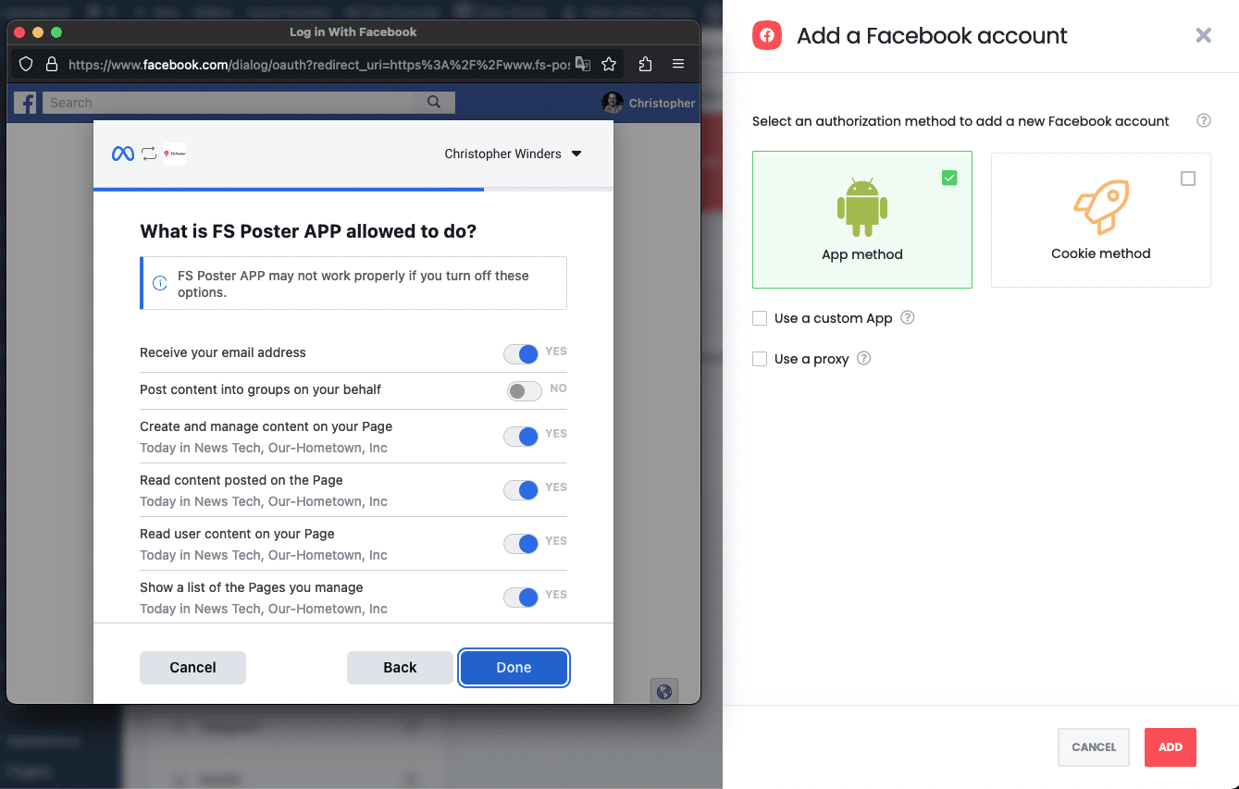The height and width of the screenshot is (789, 1239).
Task: Open help icon next to Use a custom App
Action: [x=908, y=317]
